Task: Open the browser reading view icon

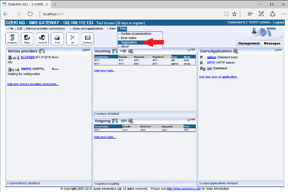Action: pos(226,14)
